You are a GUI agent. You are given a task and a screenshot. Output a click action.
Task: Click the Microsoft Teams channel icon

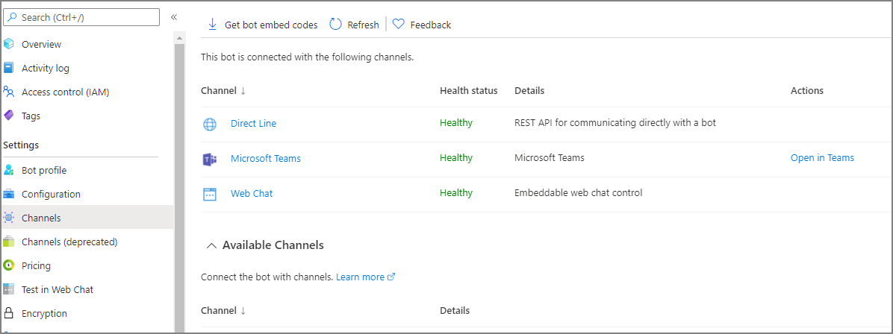(x=210, y=159)
